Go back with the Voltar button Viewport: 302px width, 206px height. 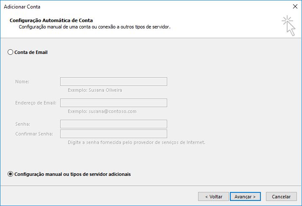213,197
